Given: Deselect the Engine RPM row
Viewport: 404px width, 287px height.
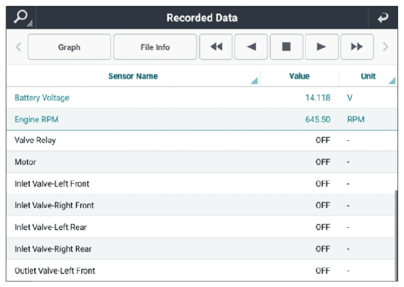Looking at the screenshot, I should tap(202, 119).
